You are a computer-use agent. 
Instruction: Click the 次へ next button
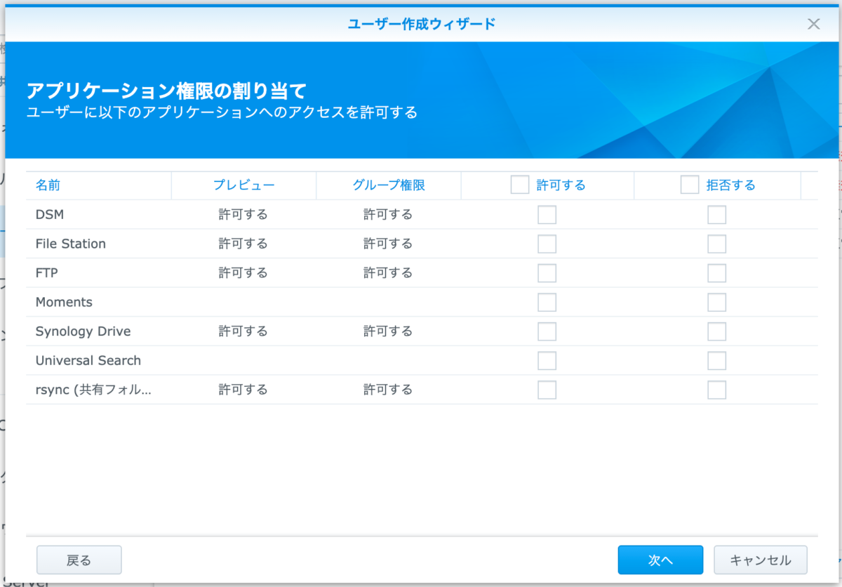click(660, 560)
